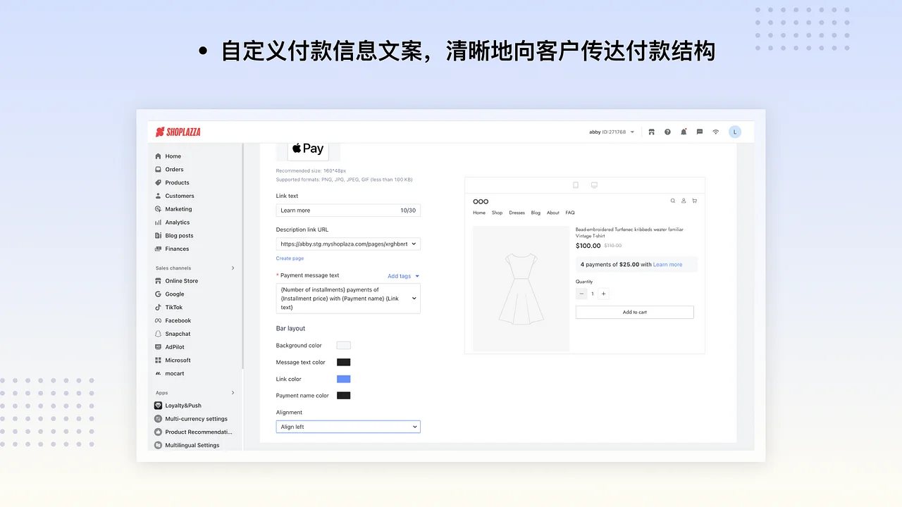Image resolution: width=902 pixels, height=507 pixels.
Task: Click the notifications bell in the top bar
Action: tap(683, 132)
